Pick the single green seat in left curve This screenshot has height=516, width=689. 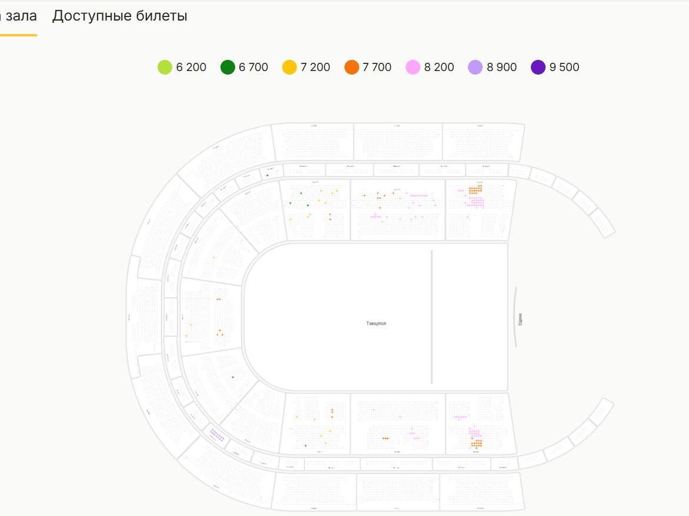233,377
